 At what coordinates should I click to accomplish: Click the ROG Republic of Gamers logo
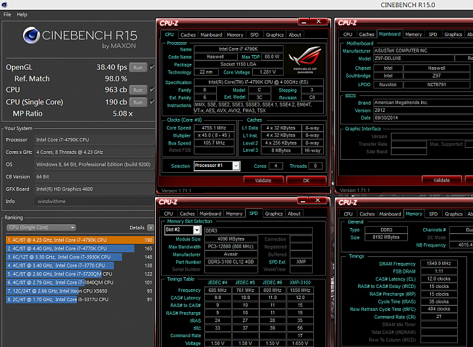pyautogui.click(x=305, y=60)
